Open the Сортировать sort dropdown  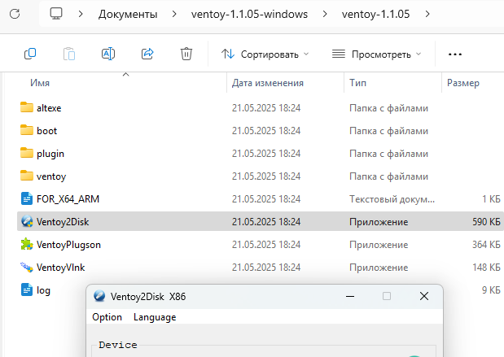point(265,54)
